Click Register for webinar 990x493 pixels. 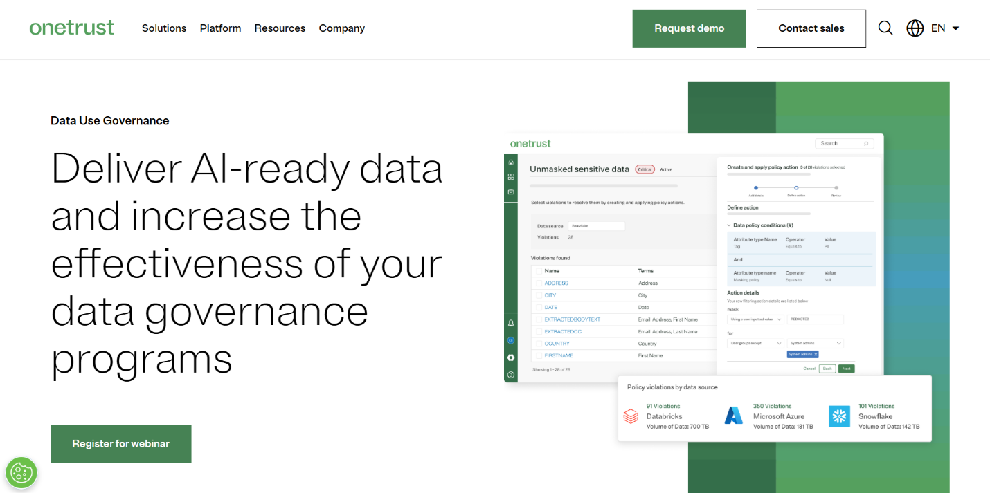(120, 444)
